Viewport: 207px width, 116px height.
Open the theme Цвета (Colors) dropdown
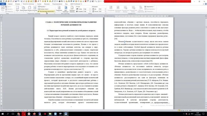coord(9,6)
